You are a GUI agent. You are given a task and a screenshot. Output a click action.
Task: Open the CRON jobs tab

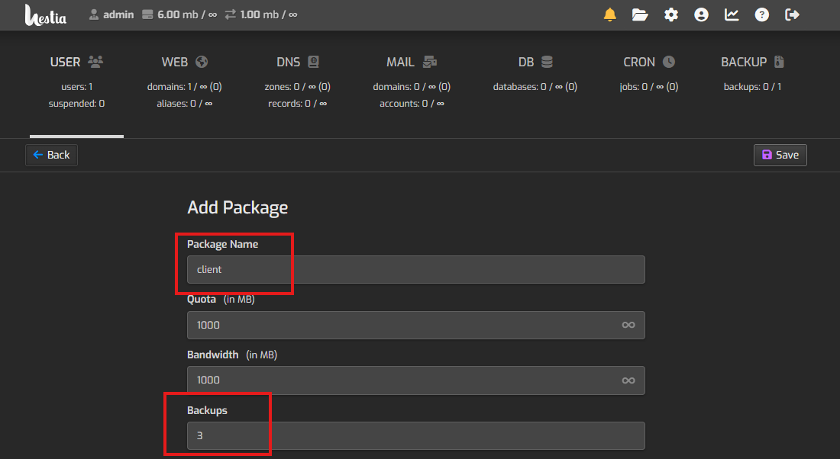pyautogui.click(x=648, y=63)
